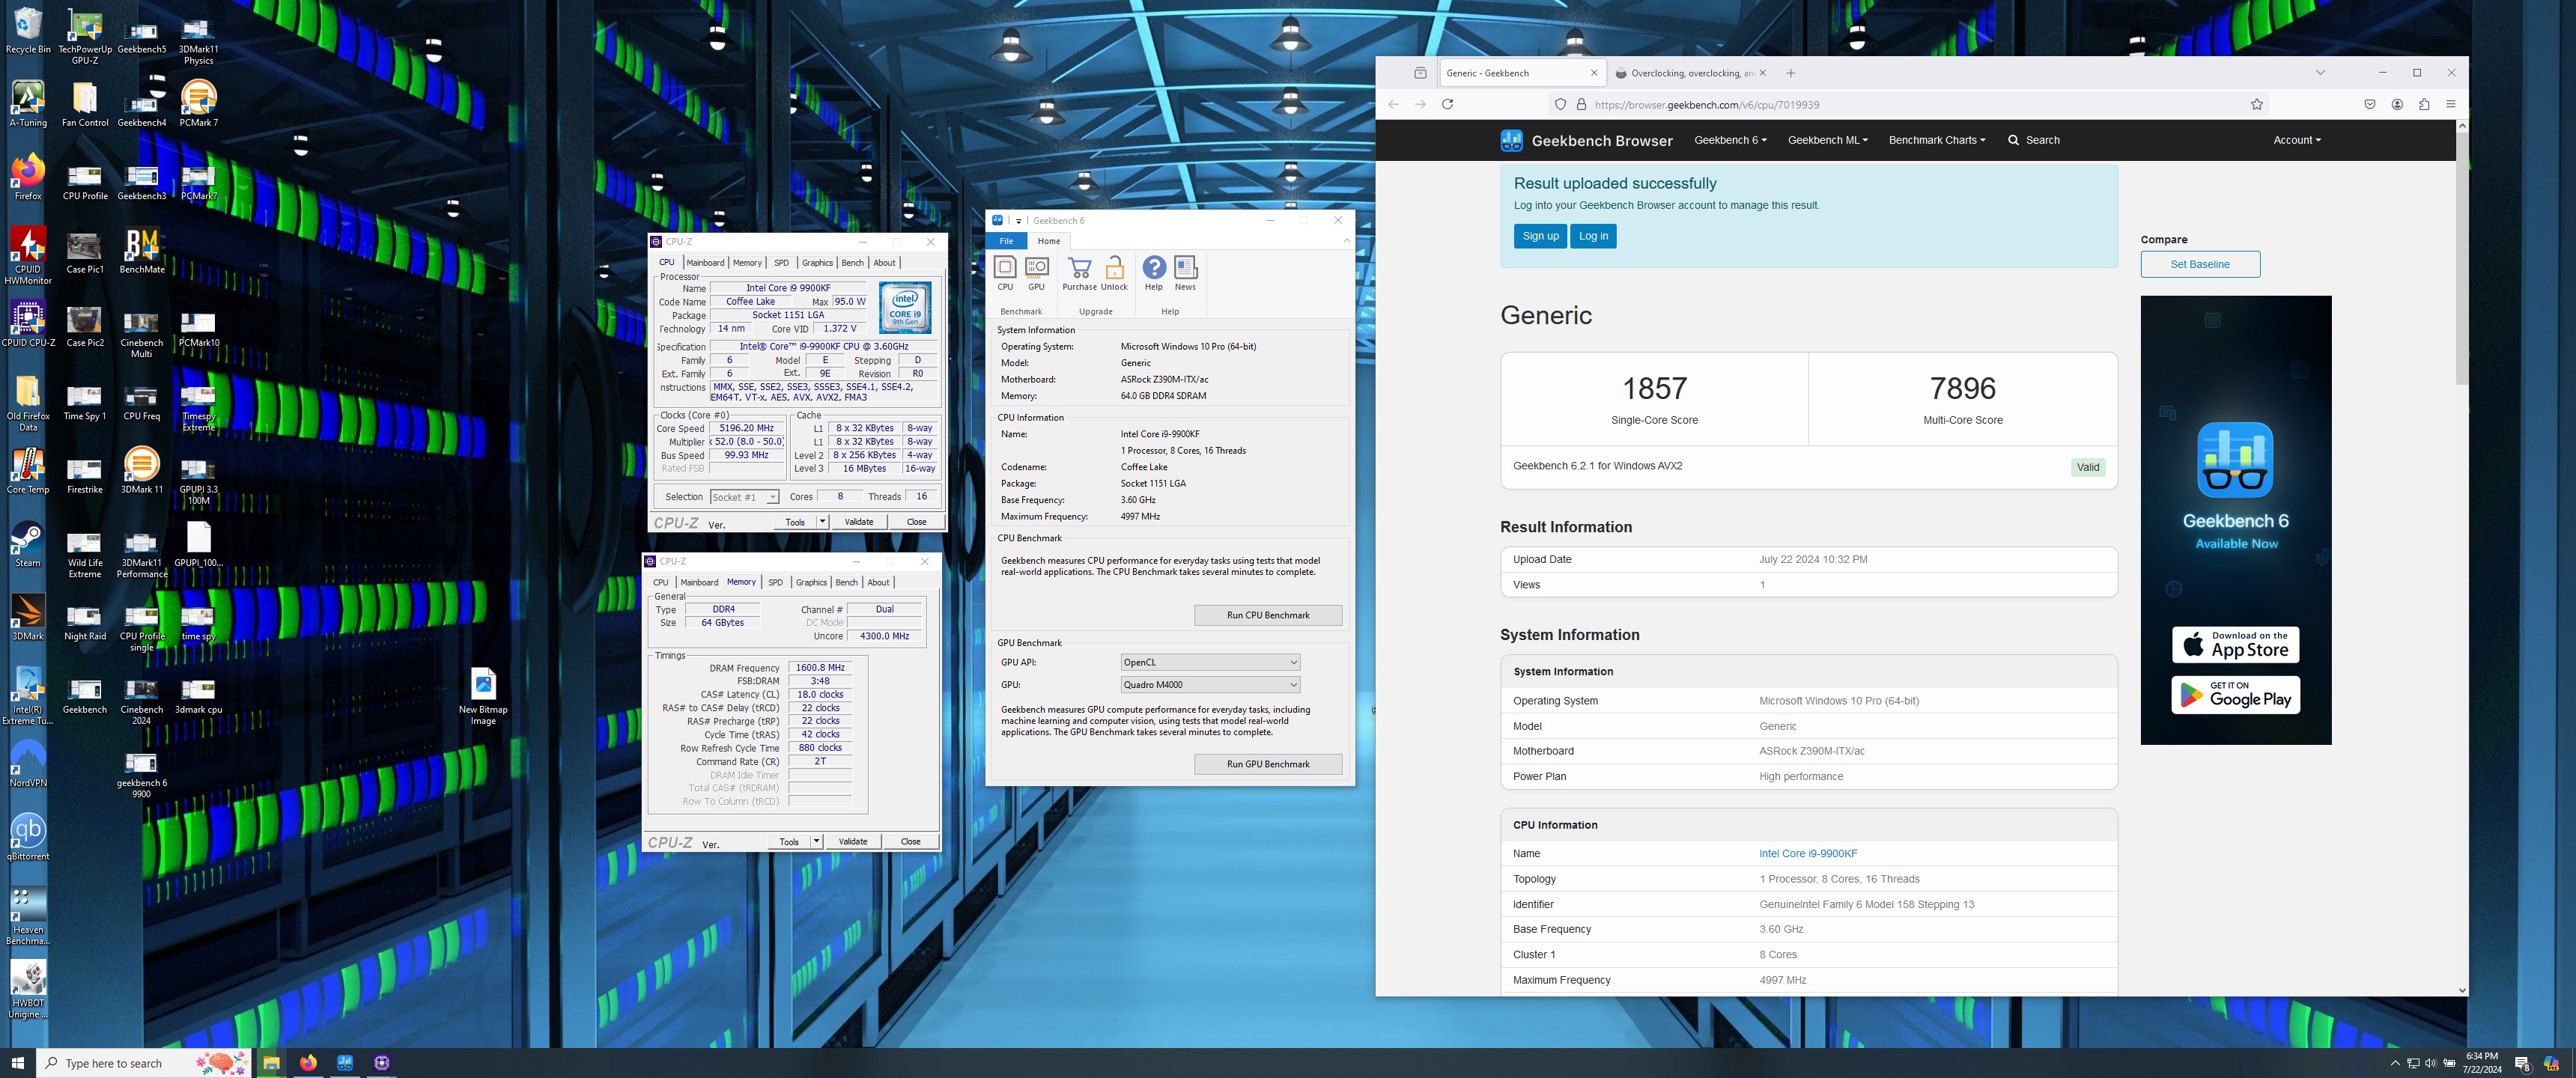Switch to Bench tab in upper CPU-Z window

coord(852,263)
